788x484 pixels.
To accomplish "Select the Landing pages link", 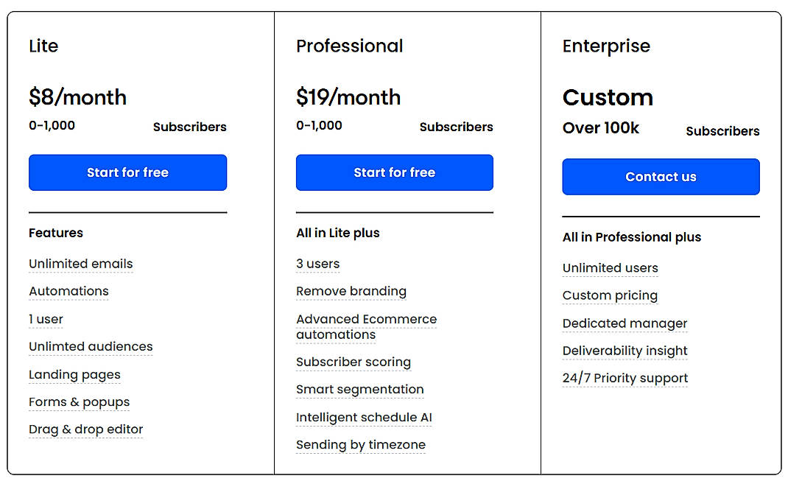I will [x=74, y=375].
